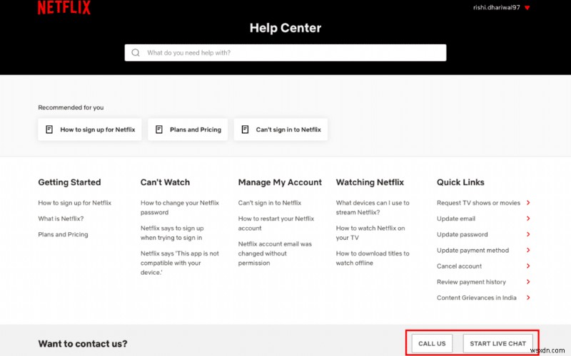Open How to restart your Netflix account

[276, 224]
